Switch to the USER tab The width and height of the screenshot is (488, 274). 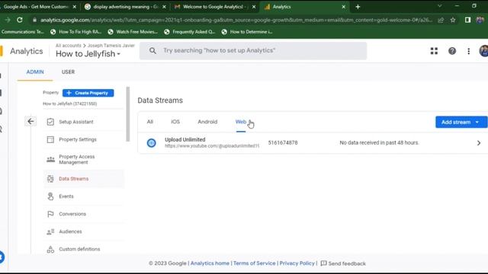pos(68,72)
